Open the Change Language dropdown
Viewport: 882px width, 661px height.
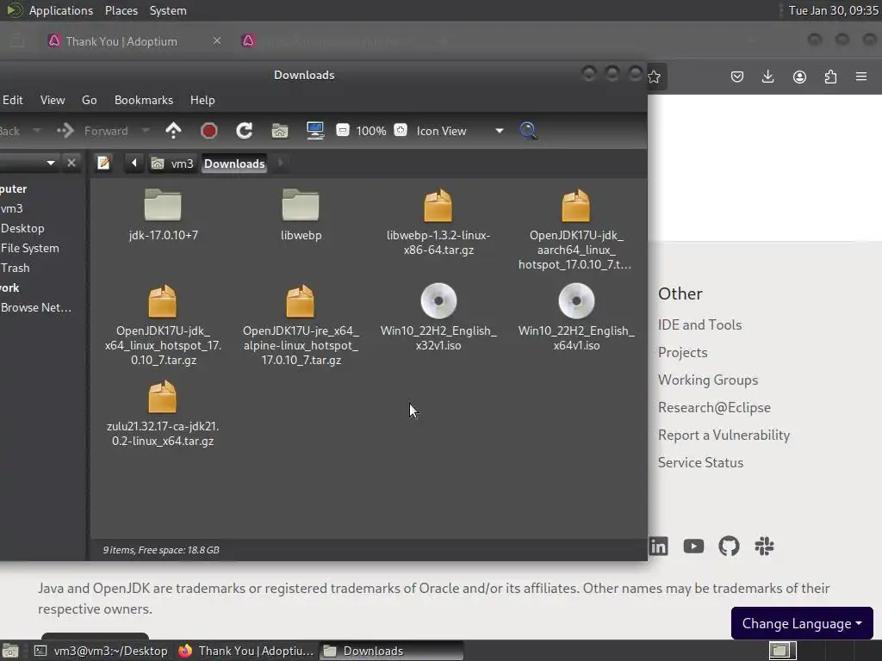pyautogui.click(x=802, y=623)
